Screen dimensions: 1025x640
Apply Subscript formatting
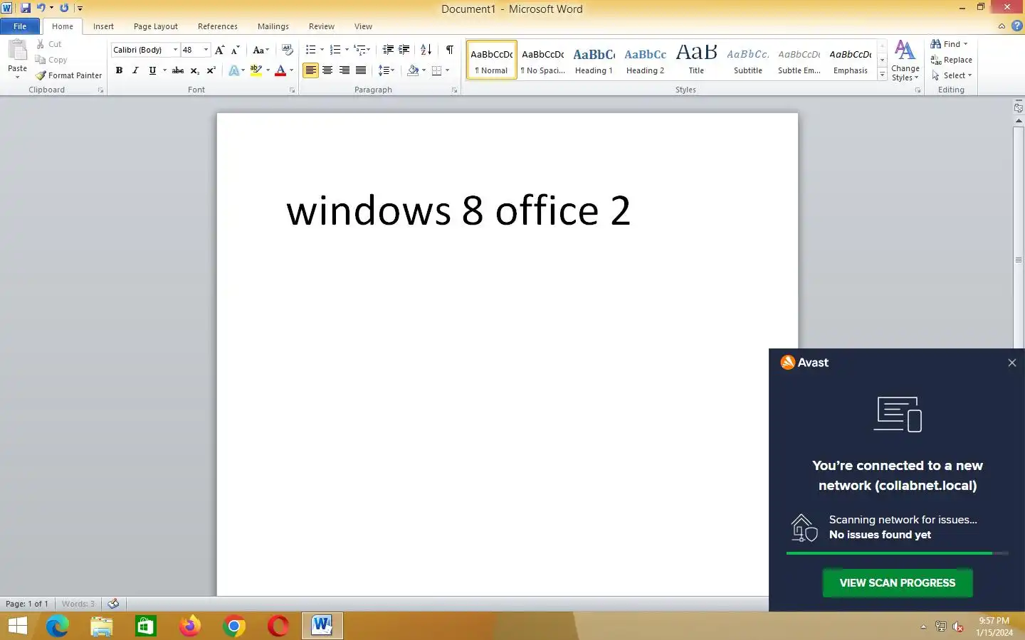tap(195, 70)
